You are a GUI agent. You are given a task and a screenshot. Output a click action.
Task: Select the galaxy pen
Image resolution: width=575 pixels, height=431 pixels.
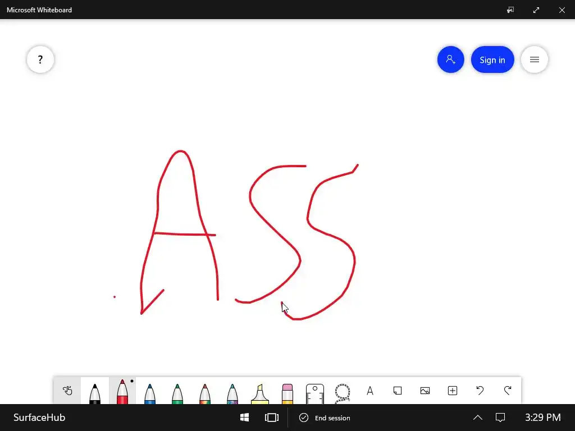coord(232,393)
